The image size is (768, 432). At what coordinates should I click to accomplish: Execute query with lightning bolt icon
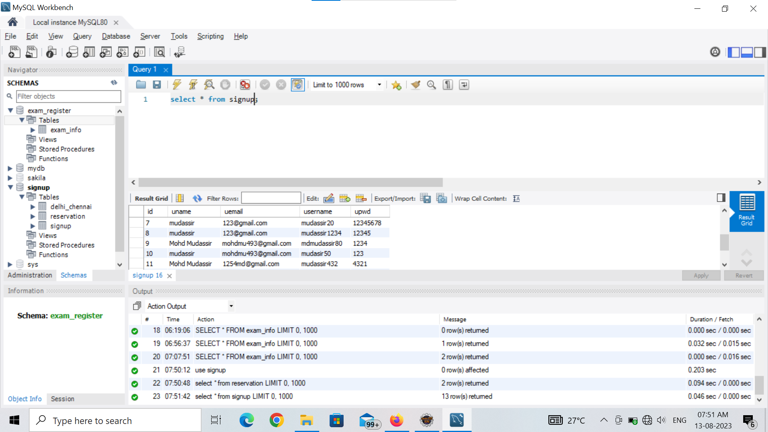pos(177,84)
